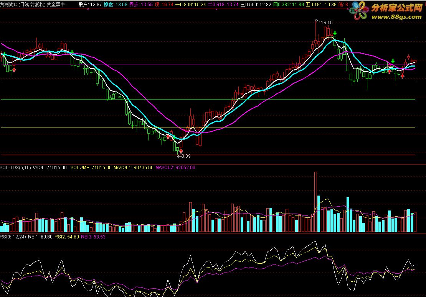Click the MAVOL2: 62052.00 readout

pyautogui.click(x=175, y=168)
